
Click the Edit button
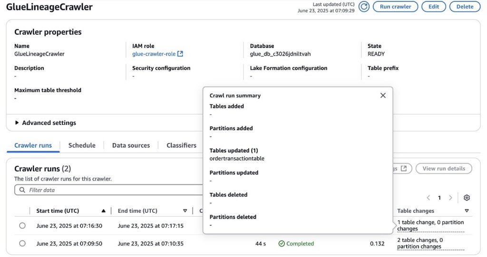tap(434, 7)
